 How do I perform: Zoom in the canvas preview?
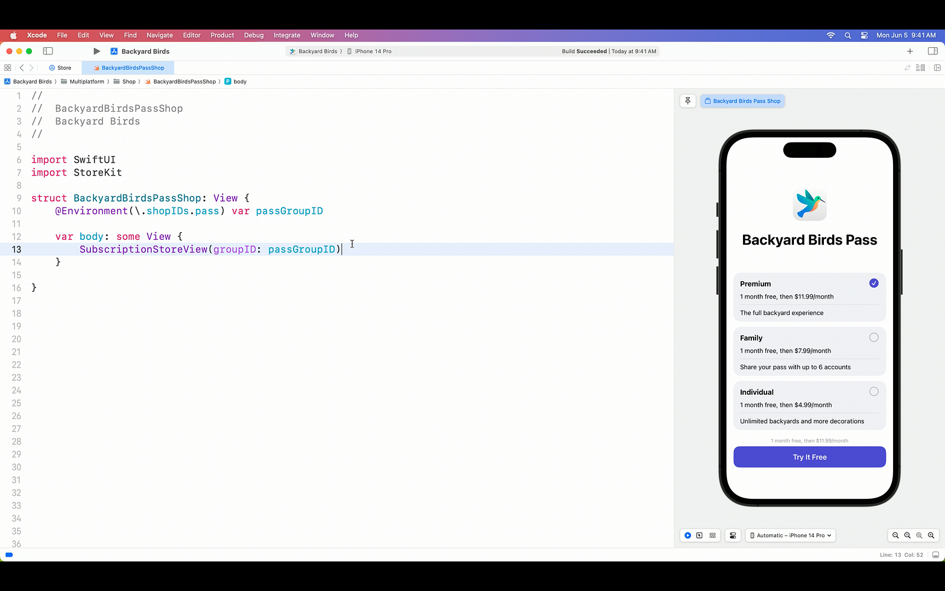click(x=931, y=535)
